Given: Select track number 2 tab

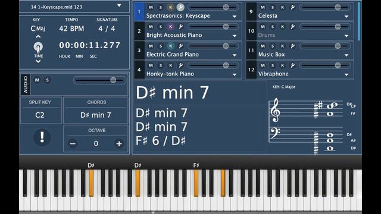Looking at the screenshot, I should (x=139, y=31).
